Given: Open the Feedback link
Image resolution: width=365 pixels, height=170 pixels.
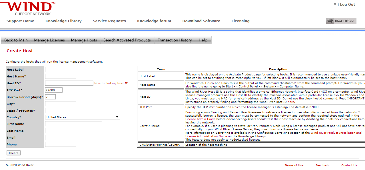Looking at the screenshot, I should pos(322,165).
